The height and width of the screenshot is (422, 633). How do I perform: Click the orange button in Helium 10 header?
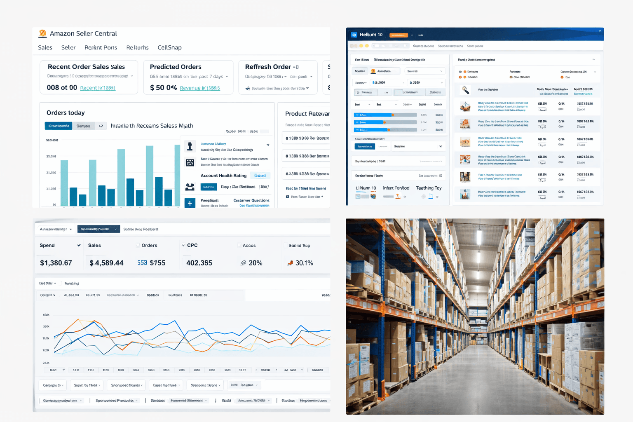tap(399, 35)
